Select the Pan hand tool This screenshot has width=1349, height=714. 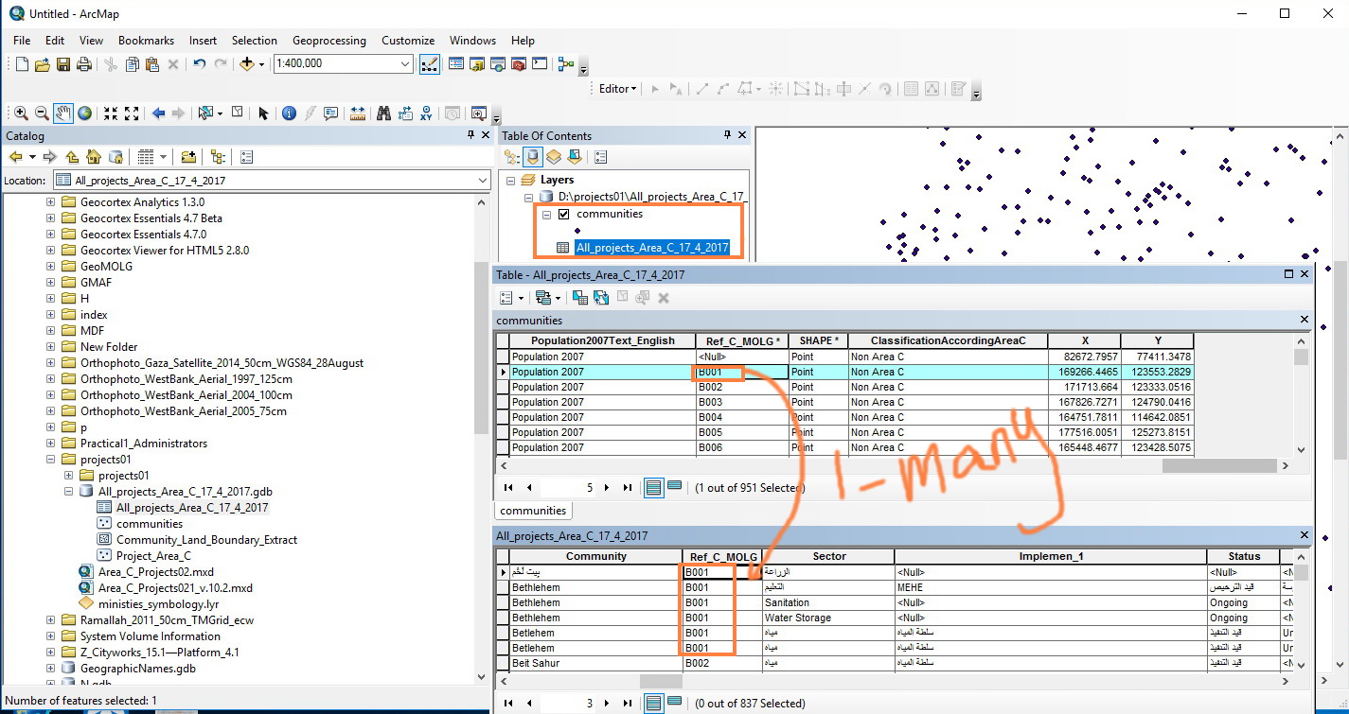click(x=63, y=113)
